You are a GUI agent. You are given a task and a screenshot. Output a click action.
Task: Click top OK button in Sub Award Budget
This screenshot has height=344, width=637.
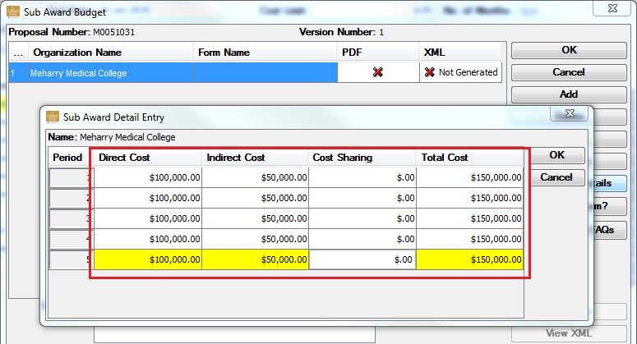pyautogui.click(x=568, y=50)
